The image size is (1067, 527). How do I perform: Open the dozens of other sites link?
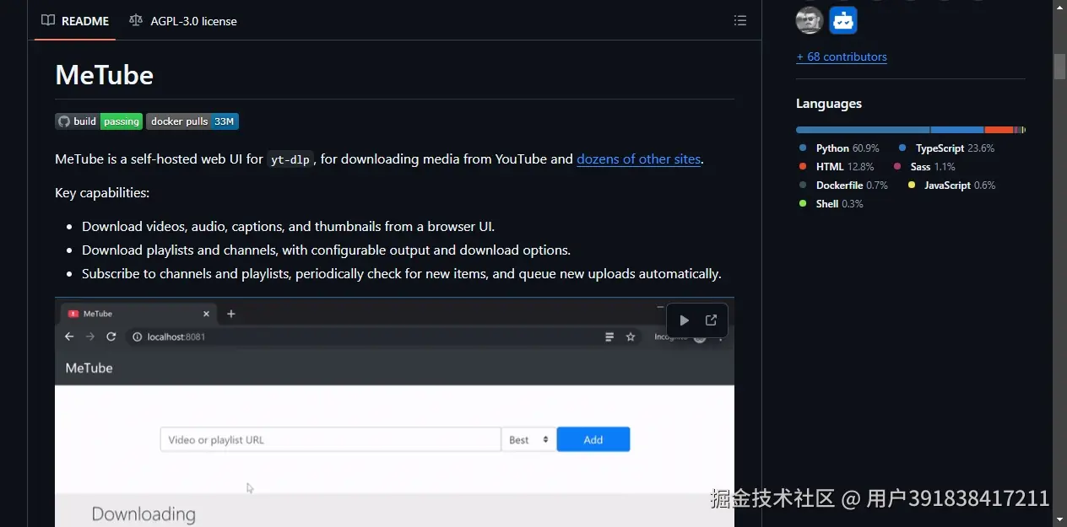pyautogui.click(x=639, y=159)
